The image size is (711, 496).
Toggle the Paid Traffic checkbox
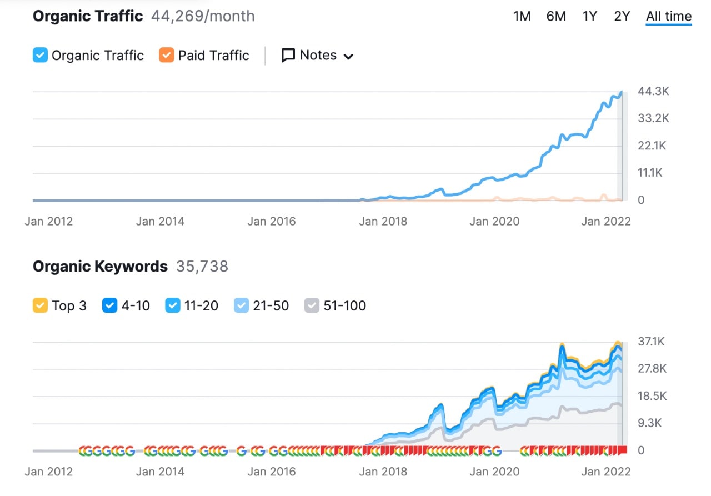[166, 56]
